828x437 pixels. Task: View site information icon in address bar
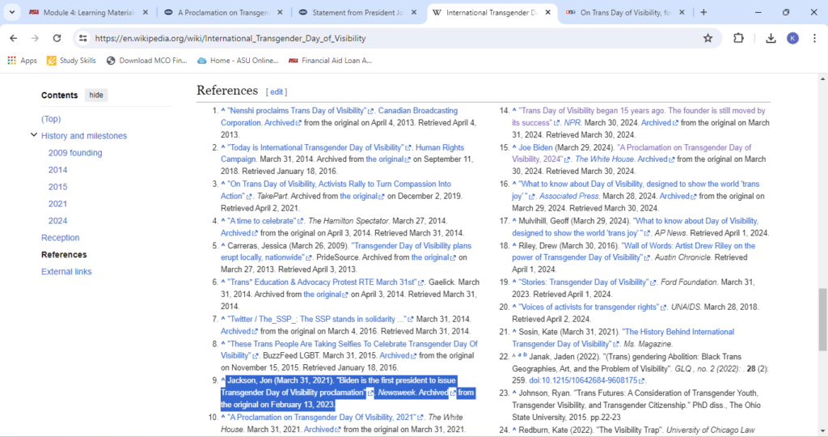[x=83, y=38]
